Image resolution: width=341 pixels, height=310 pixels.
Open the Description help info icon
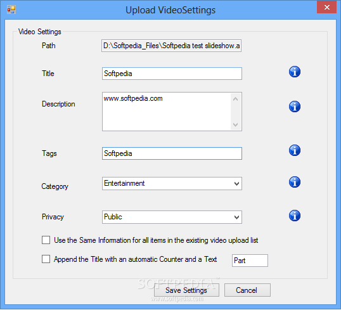pyautogui.click(x=295, y=107)
